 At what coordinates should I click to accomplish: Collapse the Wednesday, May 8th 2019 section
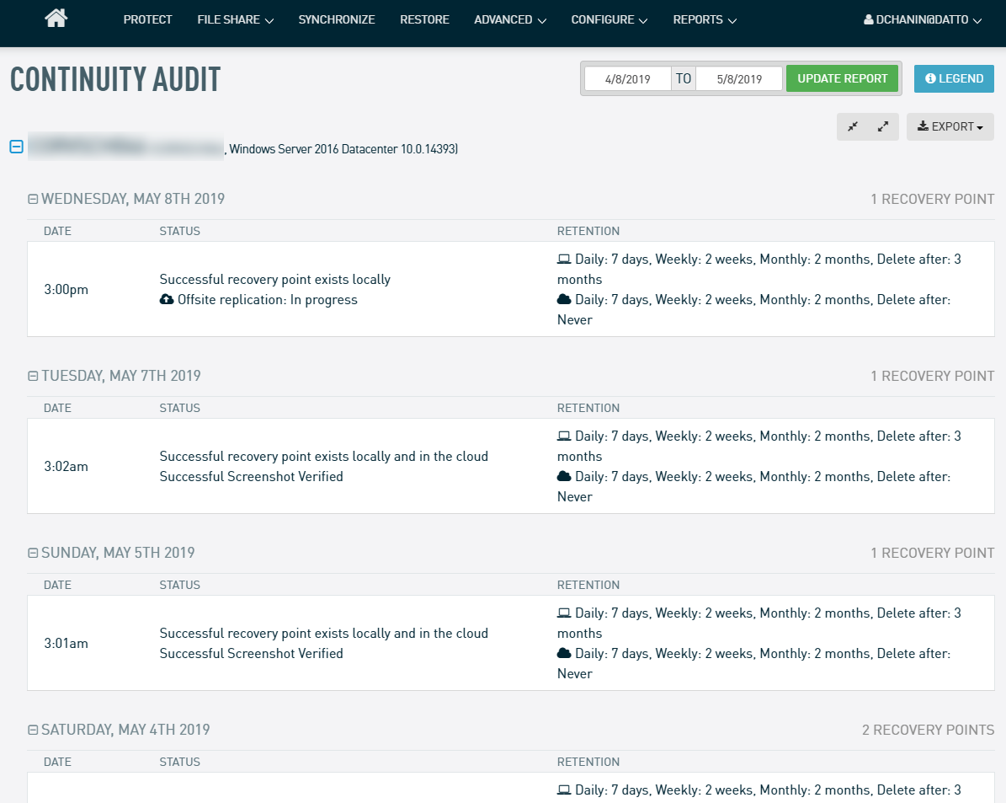[x=32, y=199]
